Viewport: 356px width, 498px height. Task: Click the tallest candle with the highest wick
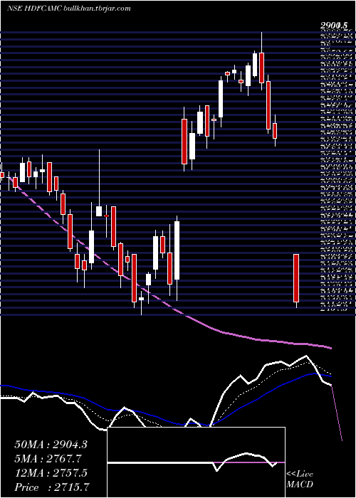(x=261, y=68)
